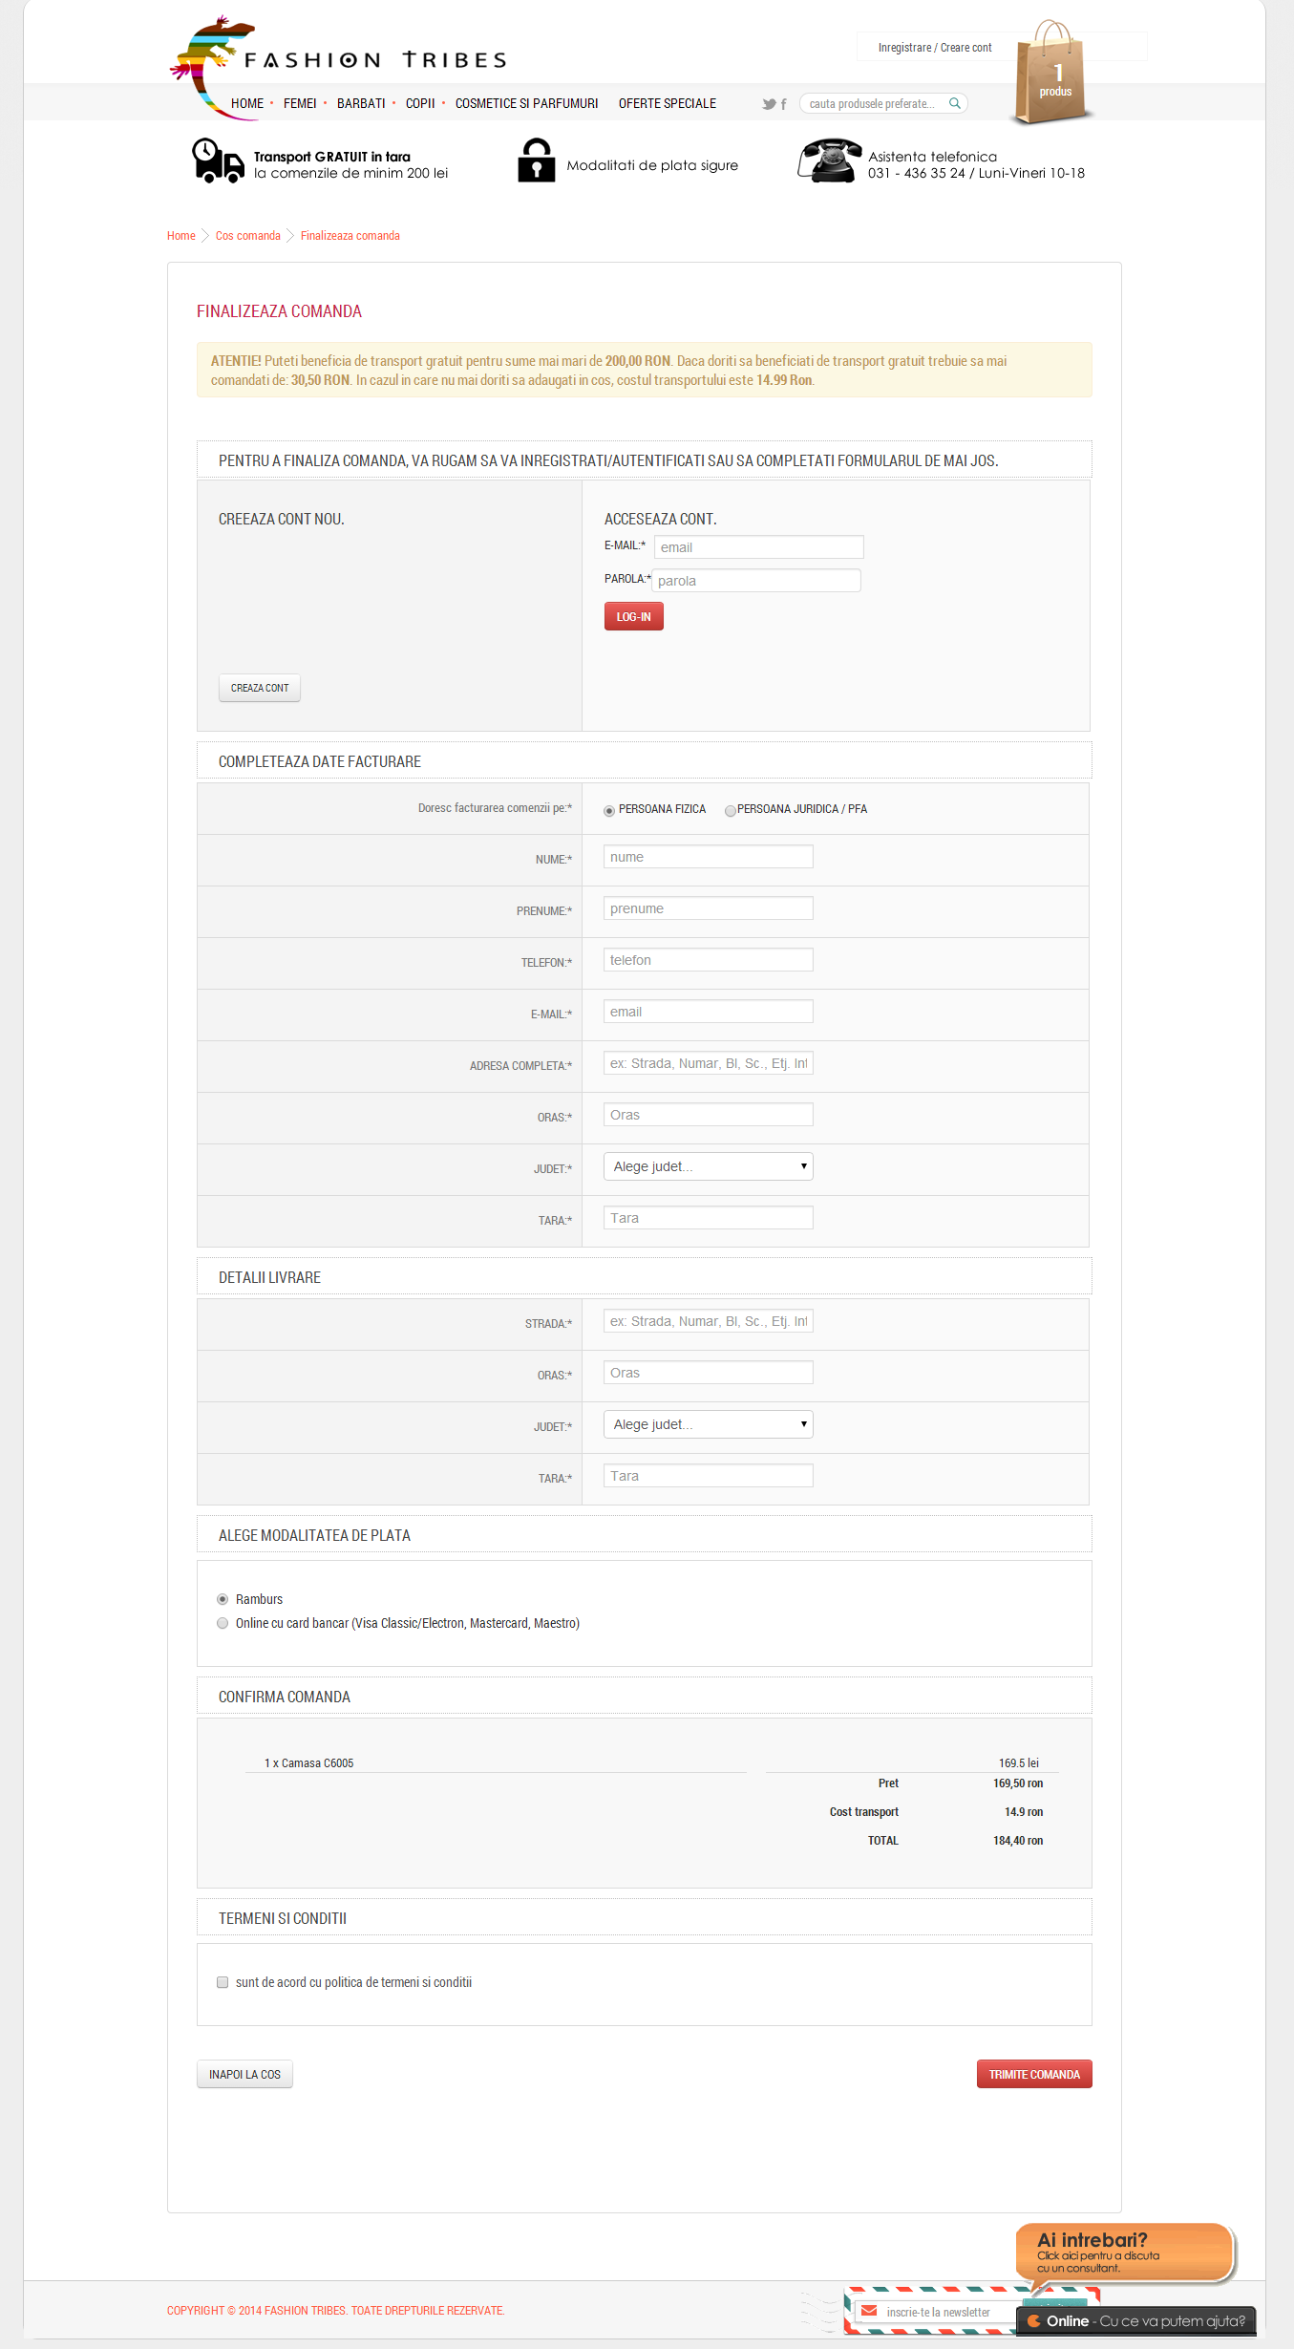Click the delivery Tara field
Screen dimensions: 1294x2349
pos(709,1476)
